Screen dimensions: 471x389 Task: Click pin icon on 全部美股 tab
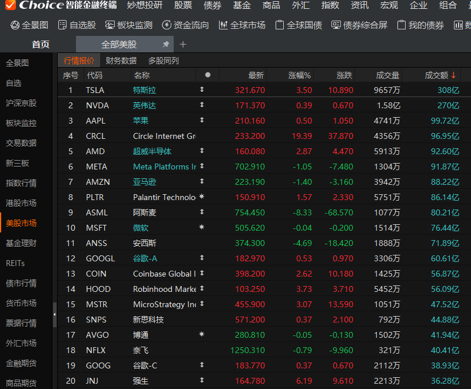pyautogui.click(x=166, y=44)
